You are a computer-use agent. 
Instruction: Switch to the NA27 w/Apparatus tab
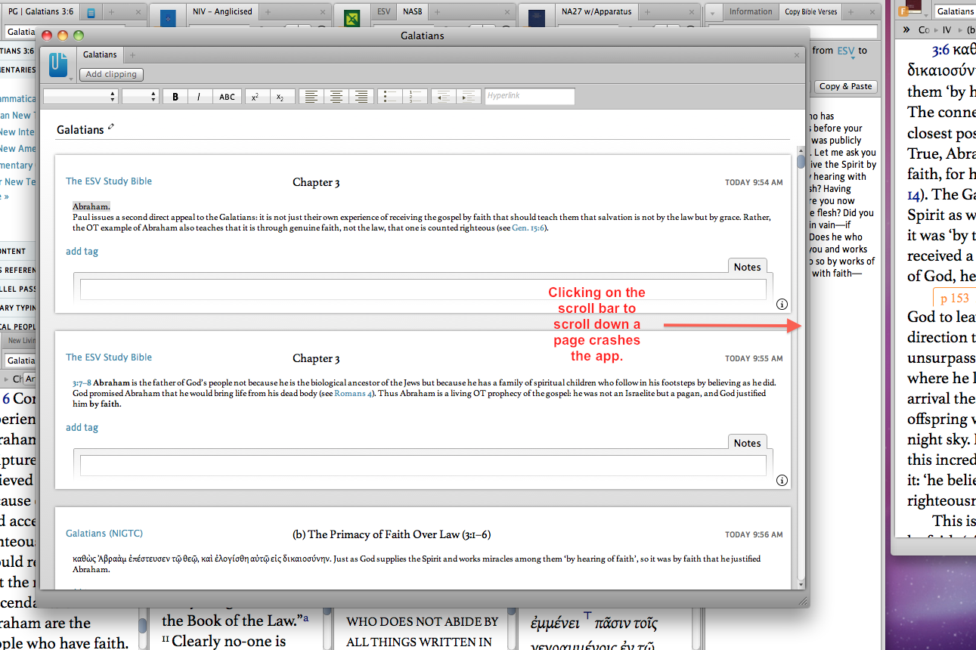596,12
